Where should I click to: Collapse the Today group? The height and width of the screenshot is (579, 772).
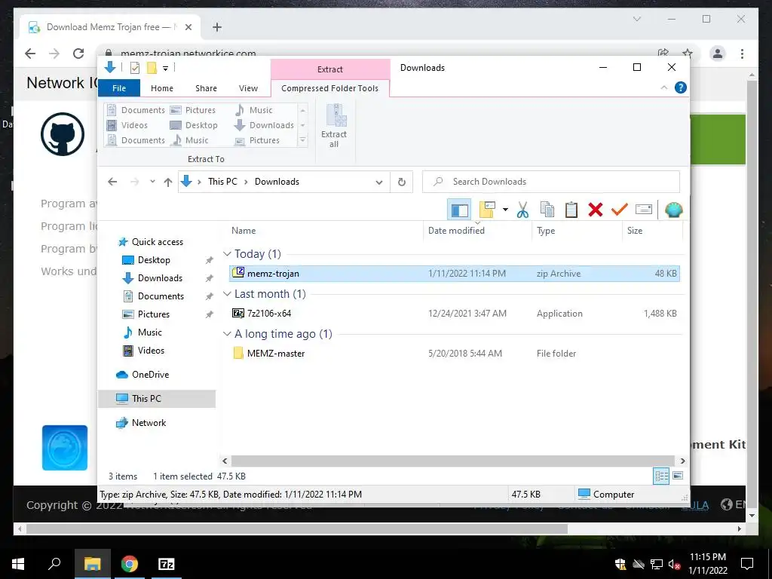coord(227,254)
